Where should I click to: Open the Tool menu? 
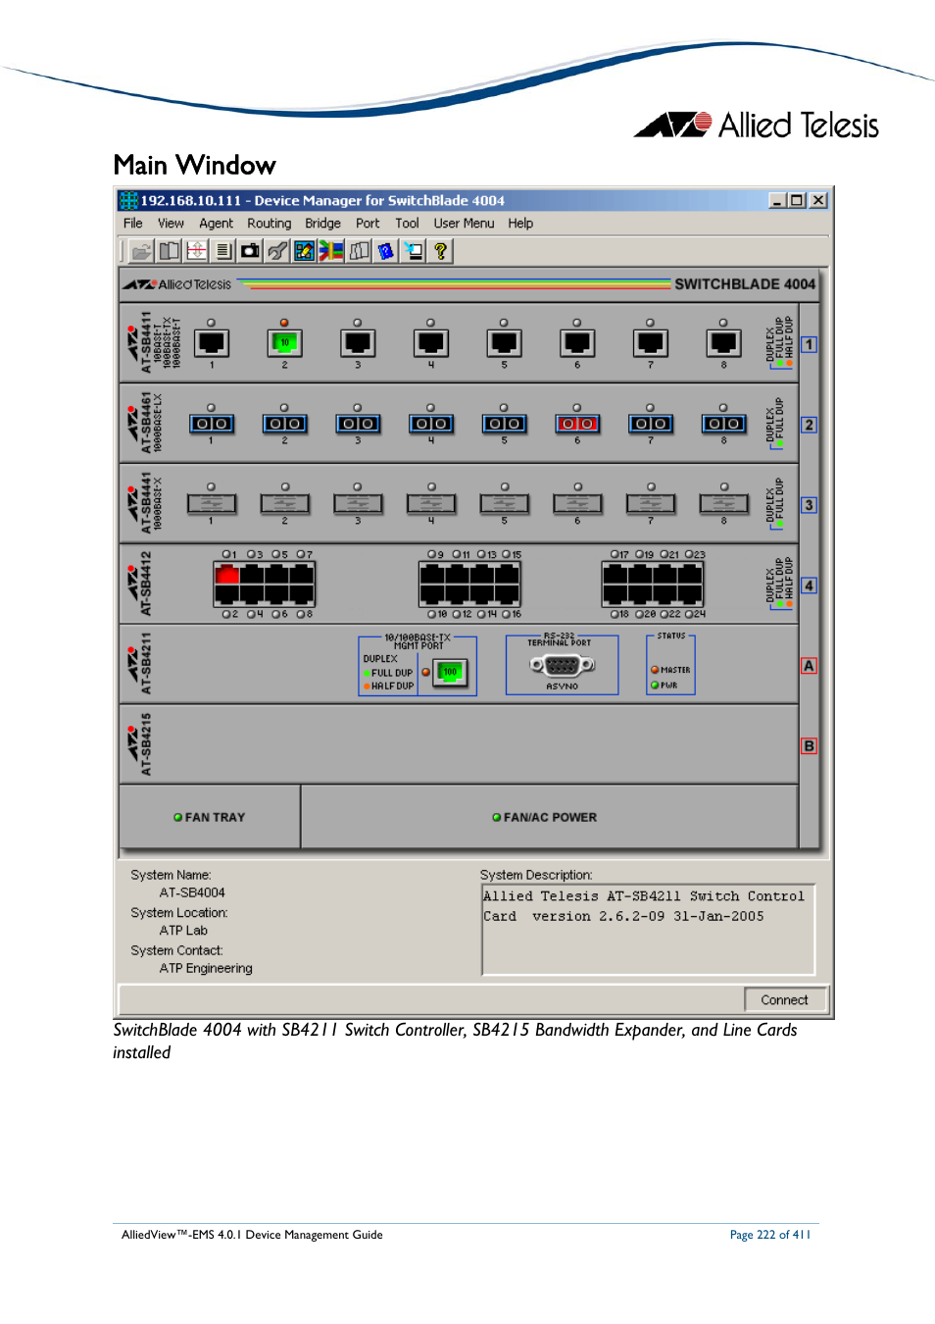point(407,224)
